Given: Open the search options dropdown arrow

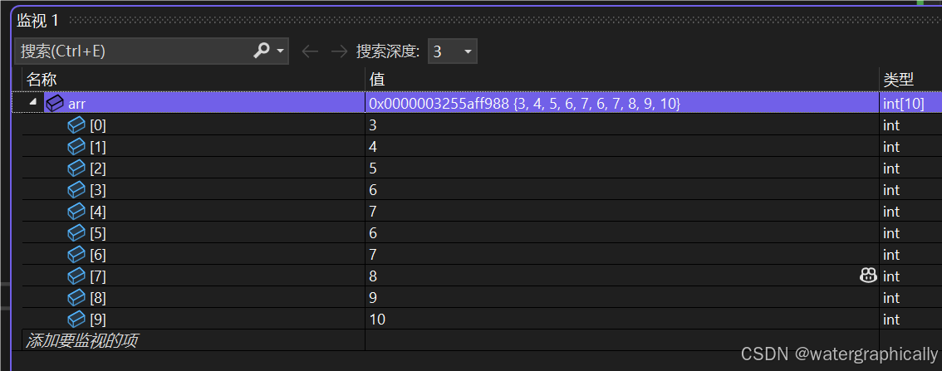Looking at the screenshot, I should (280, 51).
